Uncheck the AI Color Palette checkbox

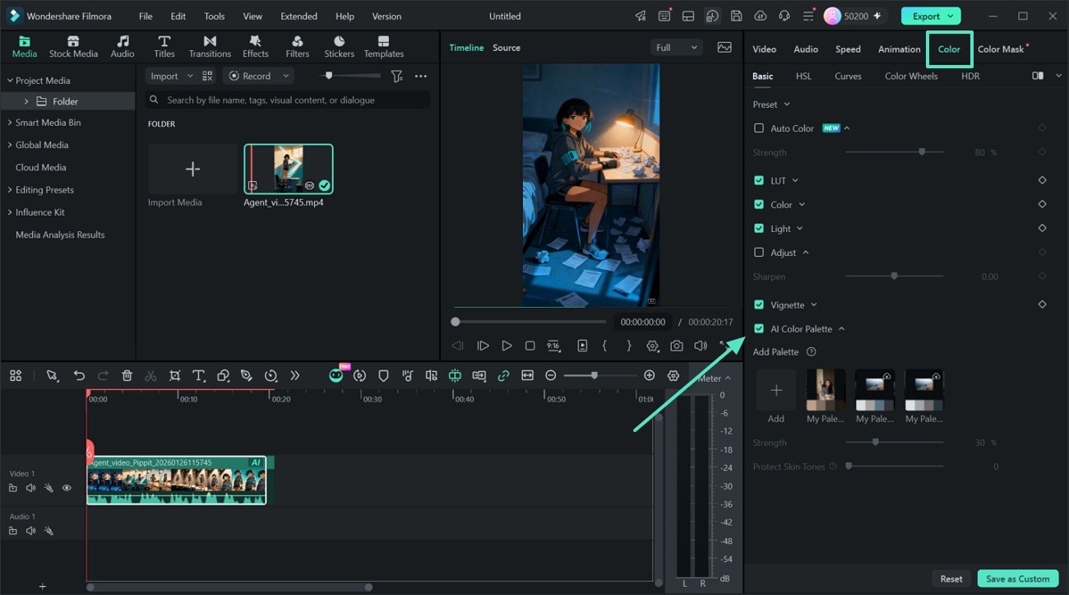point(759,328)
